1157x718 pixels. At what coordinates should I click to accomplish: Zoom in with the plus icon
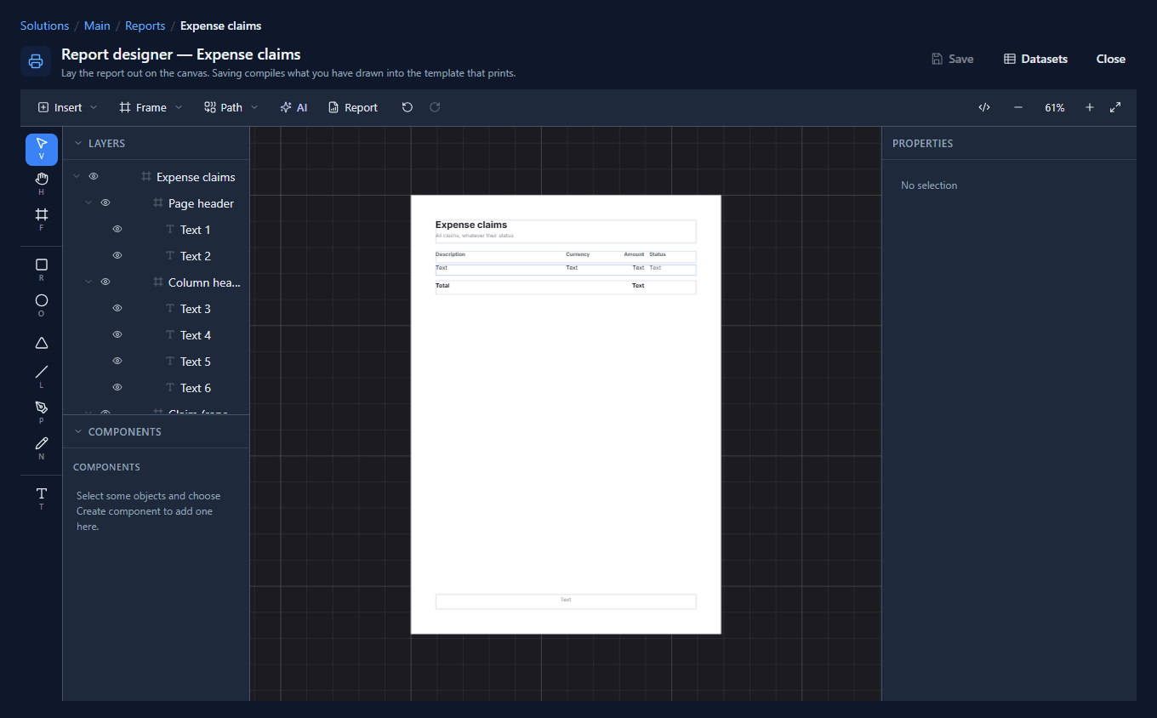tap(1090, 107)
